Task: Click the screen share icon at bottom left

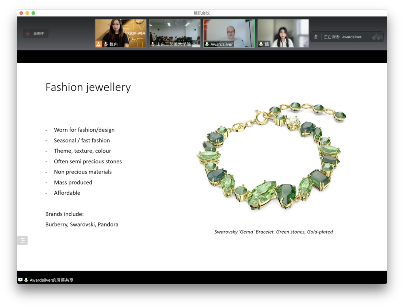Action: tap(20, 280)
